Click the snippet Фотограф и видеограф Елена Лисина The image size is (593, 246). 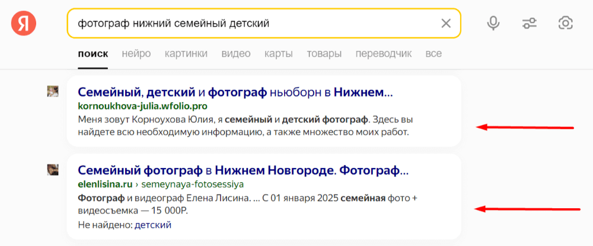[x=164, y=199]
